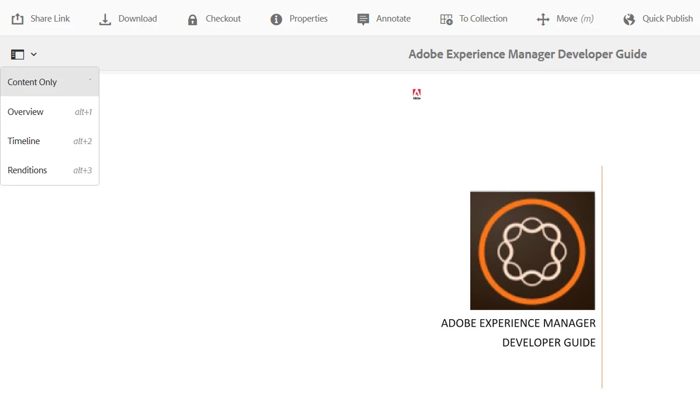Click the Move arrows icon
This screenshot has height=402, width=700.
[x=543, y=19]
